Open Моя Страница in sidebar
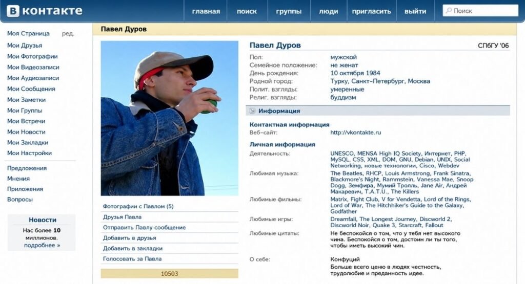Screen dimensions: 525x284 tap(29, 33)
